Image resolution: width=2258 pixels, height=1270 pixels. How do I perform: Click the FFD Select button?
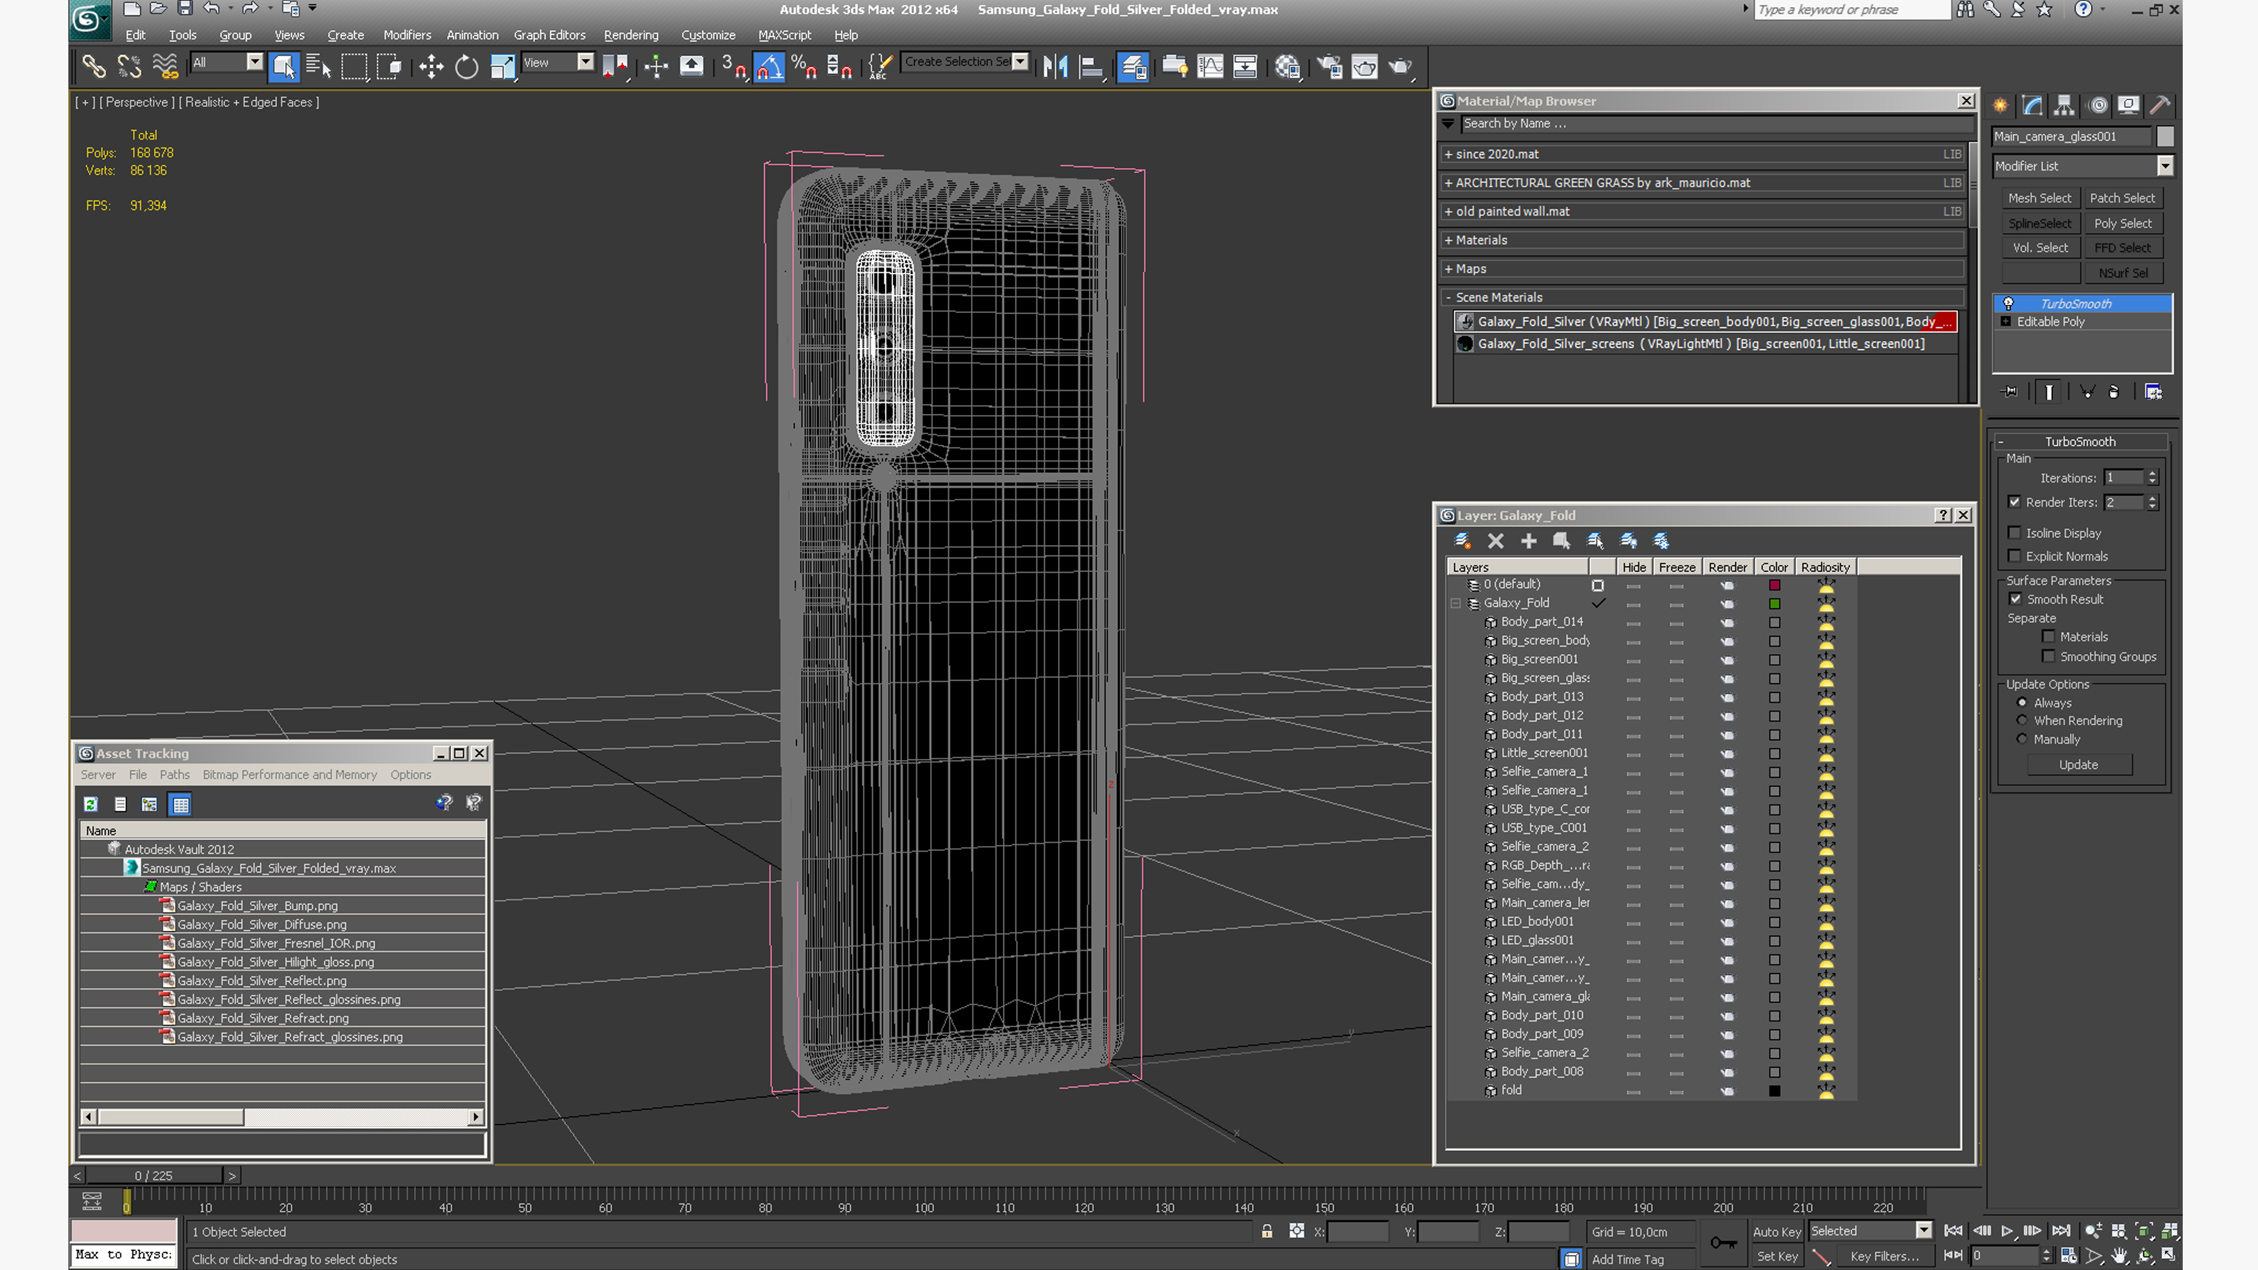pyautogui.click(x=2123, y=248)
